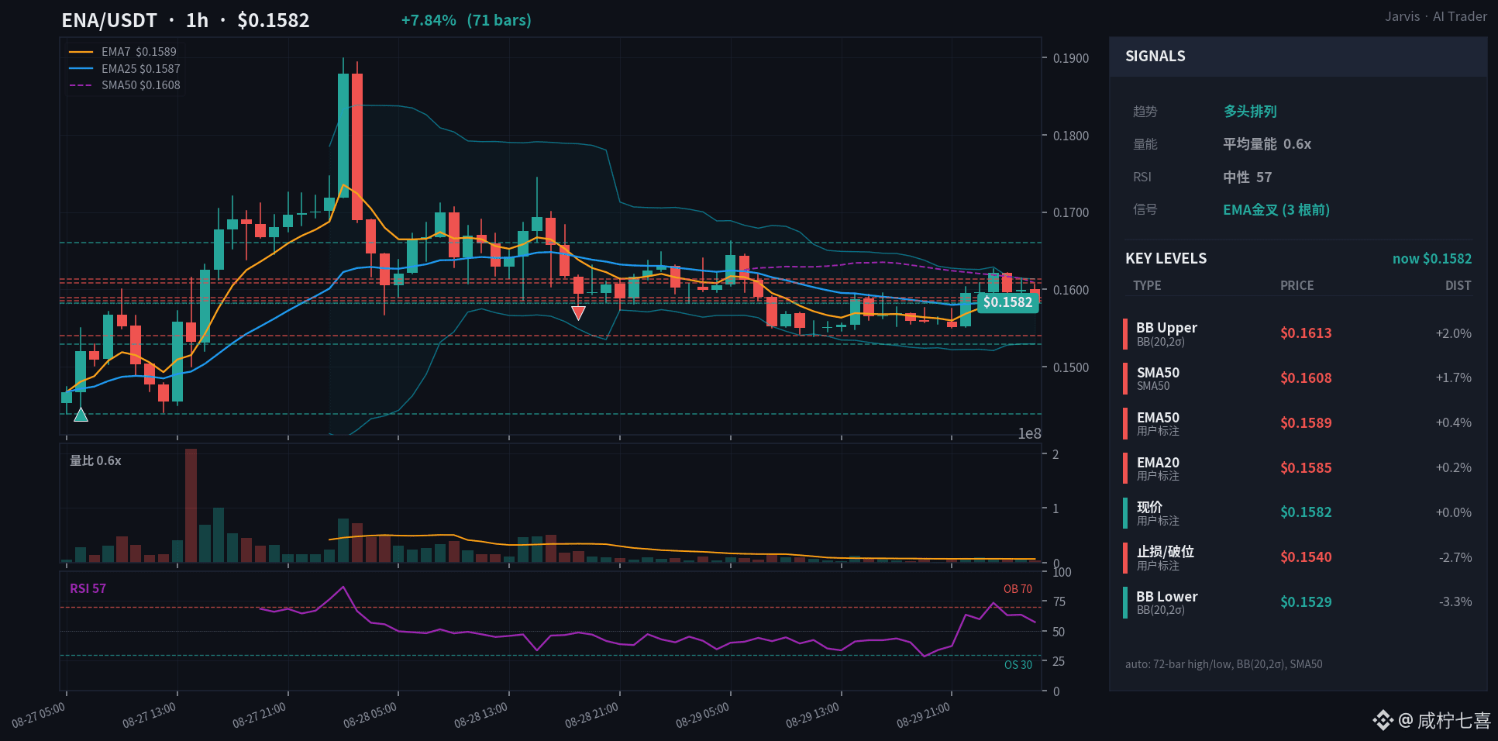Click the OS 30 oversold label
Screen dimensions: 1498x741
pyautogui.click(x=1018, y=665)
